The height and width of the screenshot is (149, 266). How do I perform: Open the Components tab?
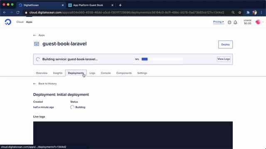124,73
